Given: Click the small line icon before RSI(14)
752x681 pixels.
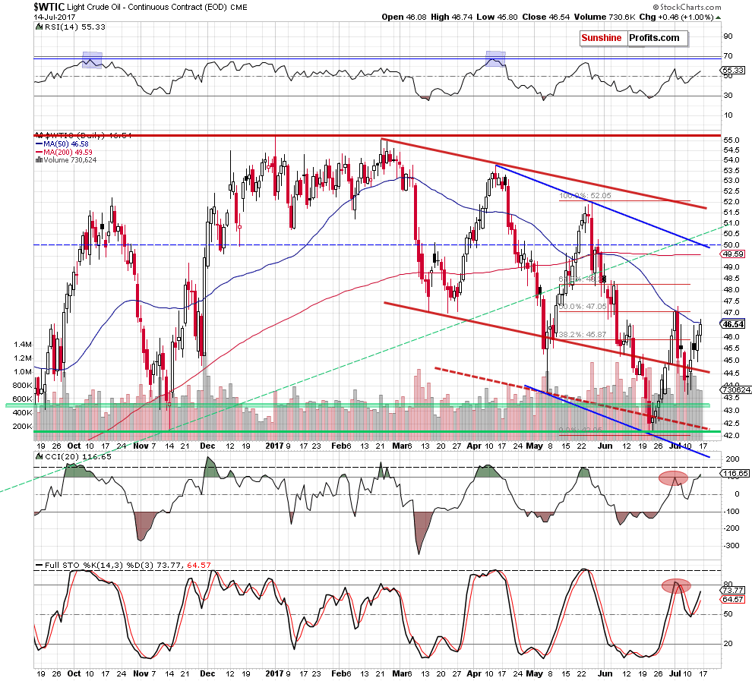Looking at the screenshot, I should point(39,27).
